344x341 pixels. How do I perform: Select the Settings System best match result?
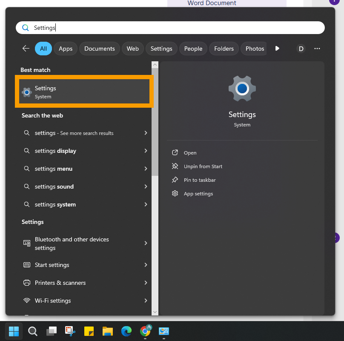click(x=84, y=92)
